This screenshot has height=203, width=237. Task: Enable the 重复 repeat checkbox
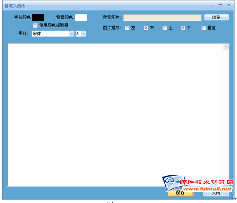204,28
